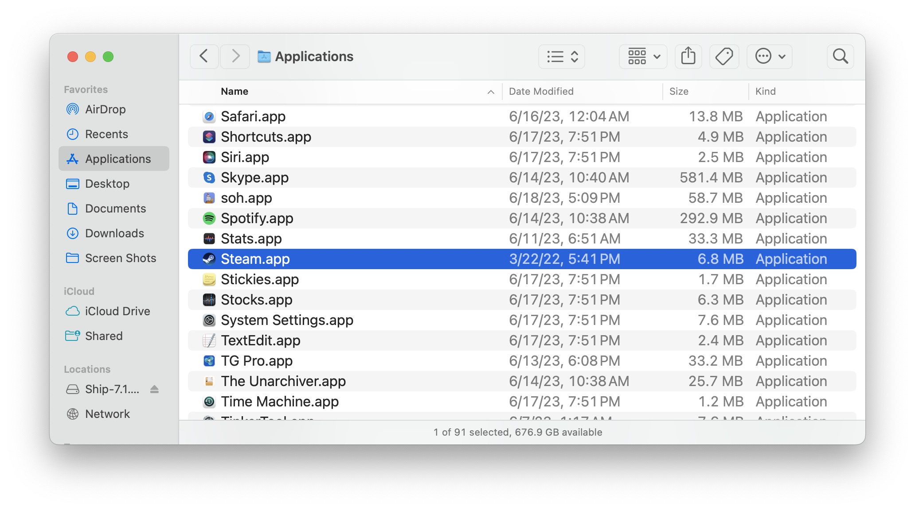This screenshot has height=510, width=915.
Task: Go to the Downloads sidebar entry
Action: pos(114,233)
